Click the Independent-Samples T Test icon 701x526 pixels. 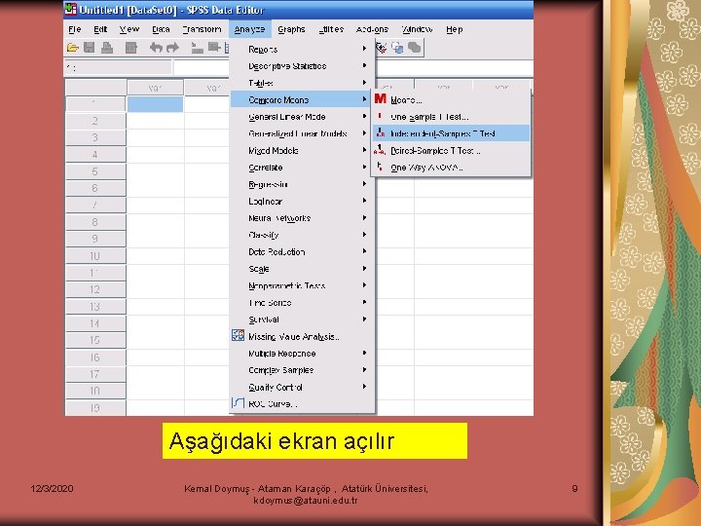click(x=380, y=132)
